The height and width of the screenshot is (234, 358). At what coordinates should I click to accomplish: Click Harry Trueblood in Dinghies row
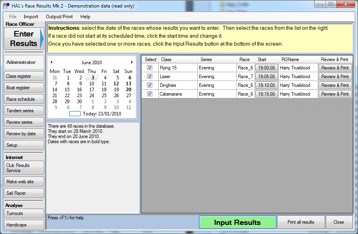coord(298,85)
